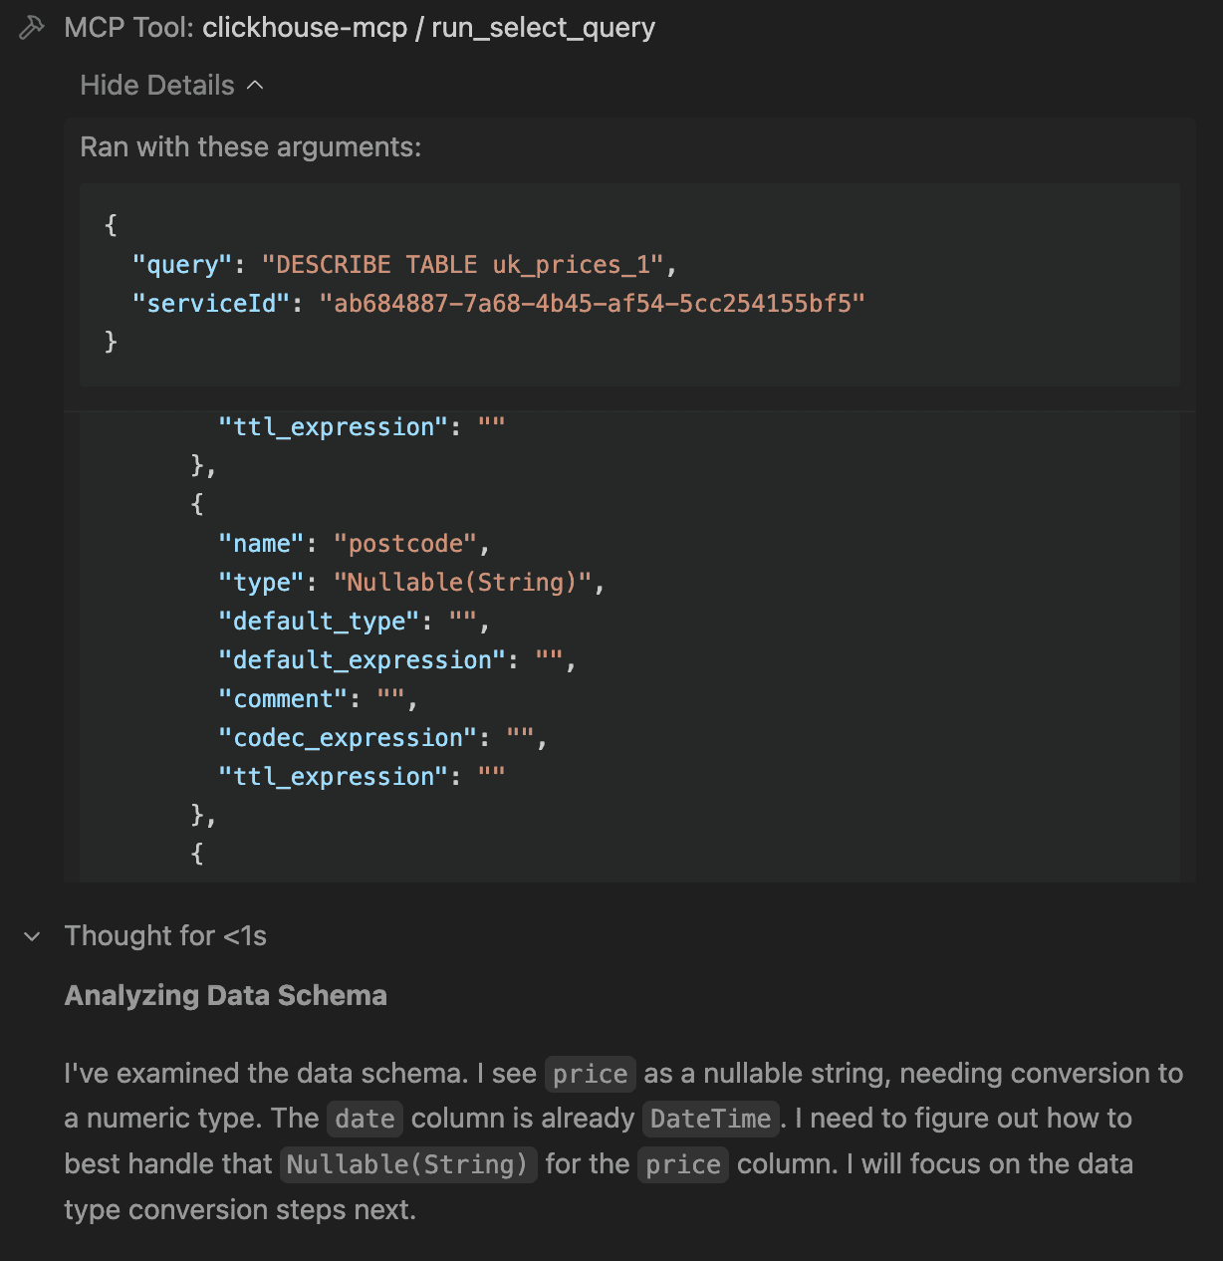
Task: Click the serviceId UUID value string
Action: 592,303
